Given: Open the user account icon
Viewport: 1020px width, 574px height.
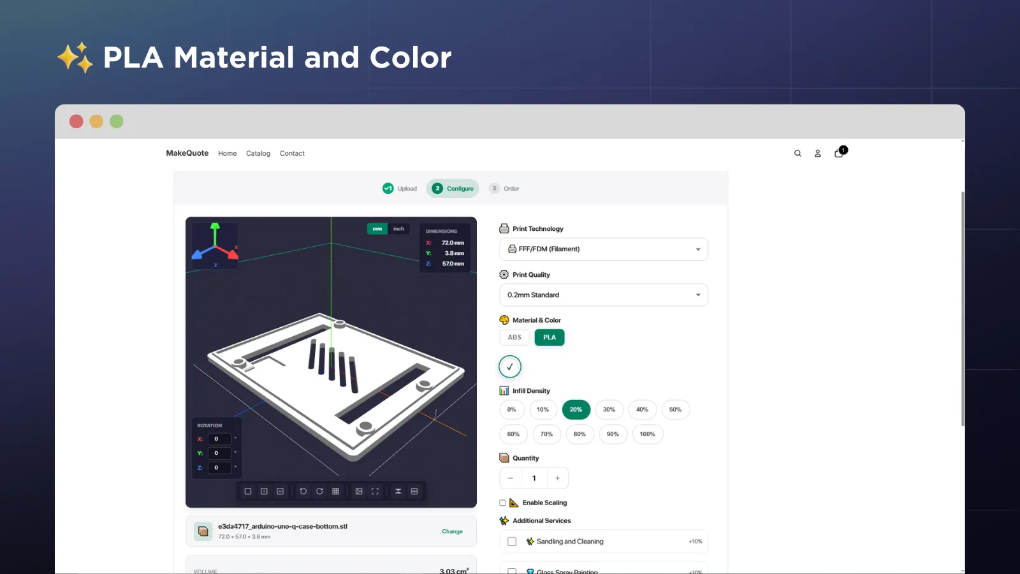Looking at the screenshot, I should [818, 153].
